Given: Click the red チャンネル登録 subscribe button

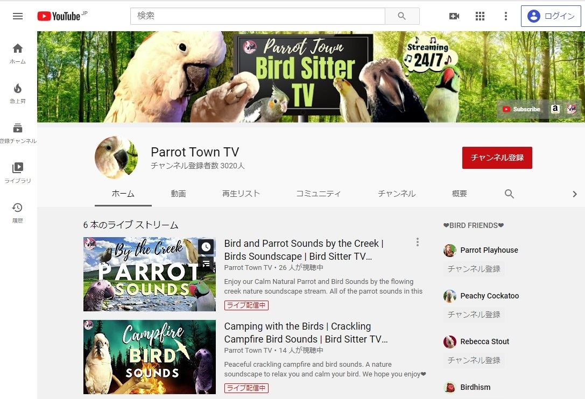Looking at the screenshot, I should [x=497, y=158].
